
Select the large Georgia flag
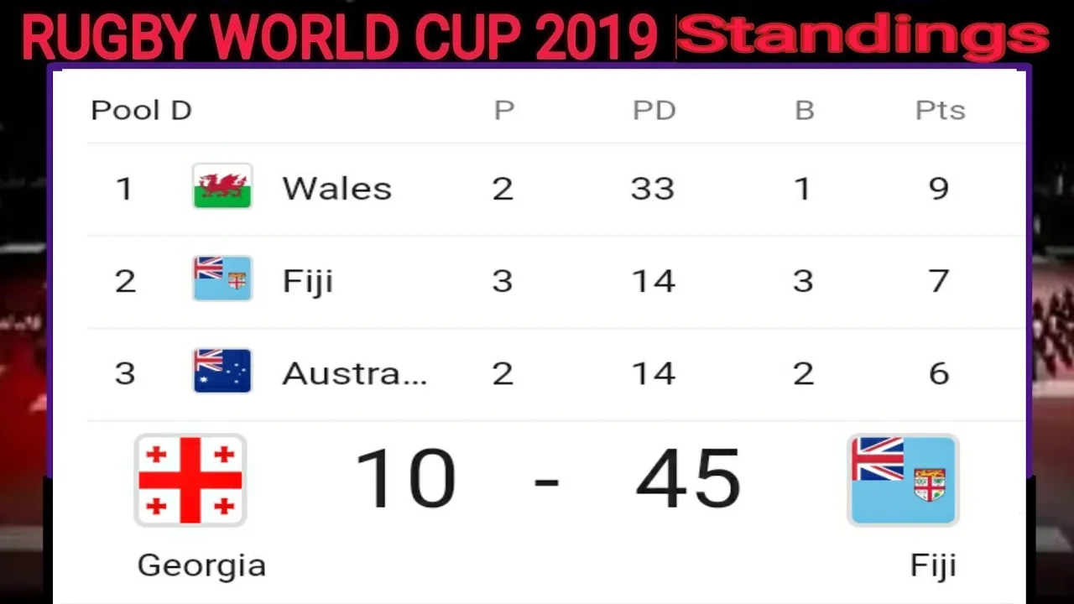click(190, 480)
